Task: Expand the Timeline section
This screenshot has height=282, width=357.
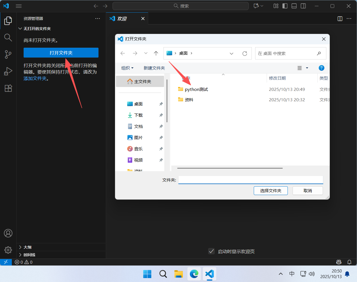Action: pos(61,255)
